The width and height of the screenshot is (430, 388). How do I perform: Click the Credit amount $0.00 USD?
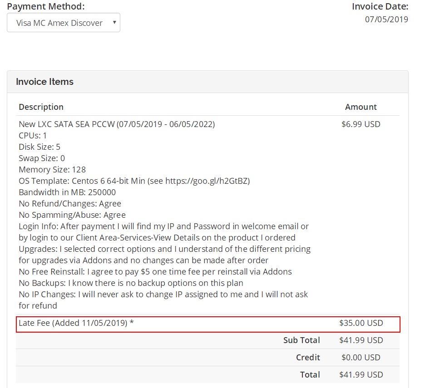pyautogui.click(x=361, y=358)
